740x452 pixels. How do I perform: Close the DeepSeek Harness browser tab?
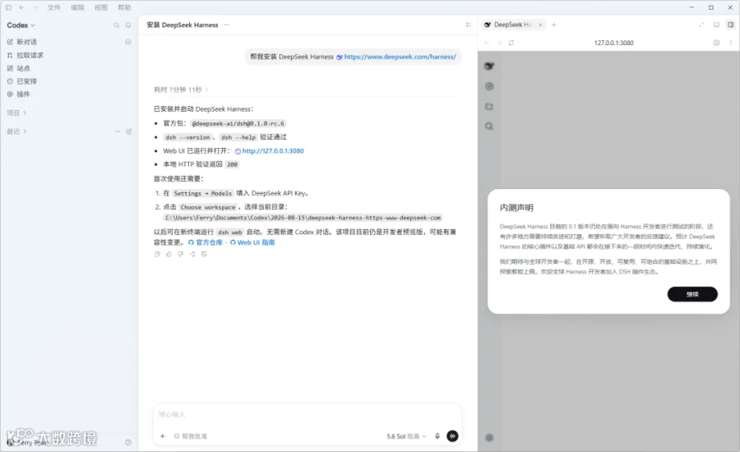click(540, 25)
